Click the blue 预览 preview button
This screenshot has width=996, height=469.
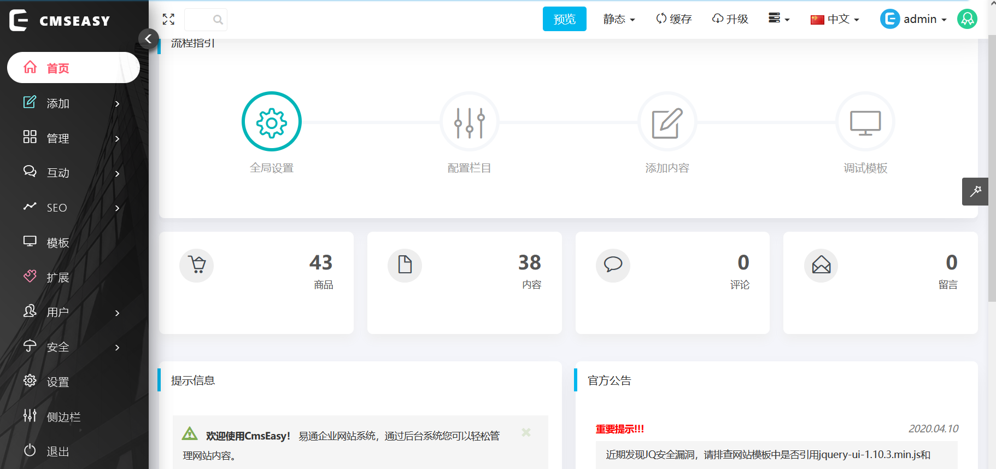[565, 19]
